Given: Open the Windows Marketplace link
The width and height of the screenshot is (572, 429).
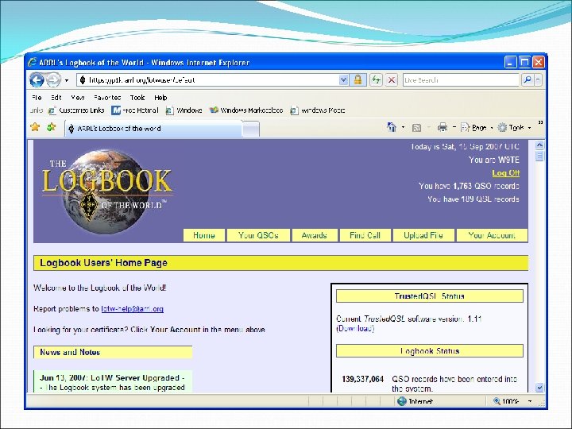Looking at the screenshot, I should (246, 110).
